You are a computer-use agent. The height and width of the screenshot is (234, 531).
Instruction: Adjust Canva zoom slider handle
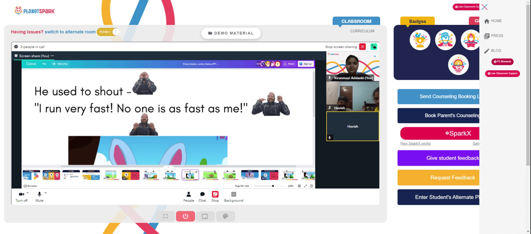pos(273,186)
